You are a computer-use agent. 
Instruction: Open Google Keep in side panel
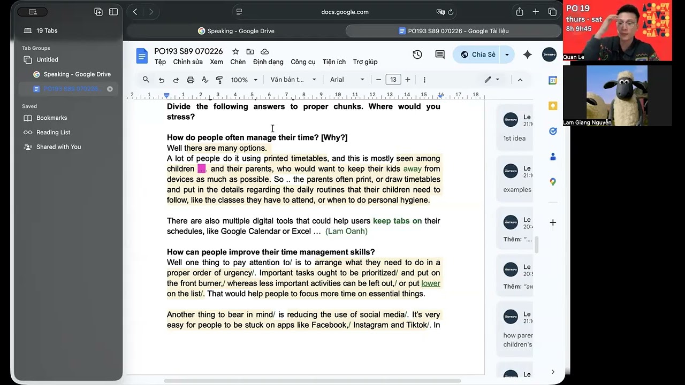[x=553, y=106]
